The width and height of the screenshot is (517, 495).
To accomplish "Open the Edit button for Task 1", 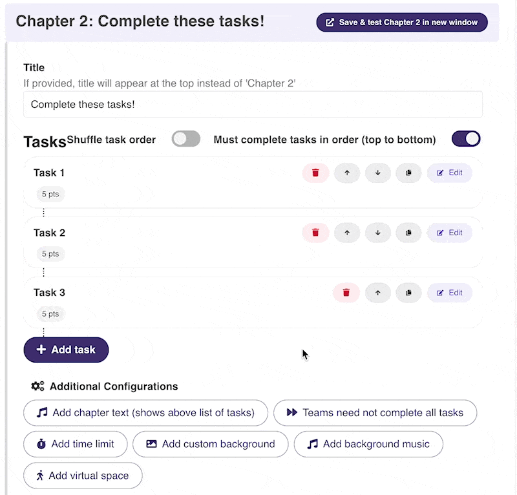I will click(x=449, y=173).
